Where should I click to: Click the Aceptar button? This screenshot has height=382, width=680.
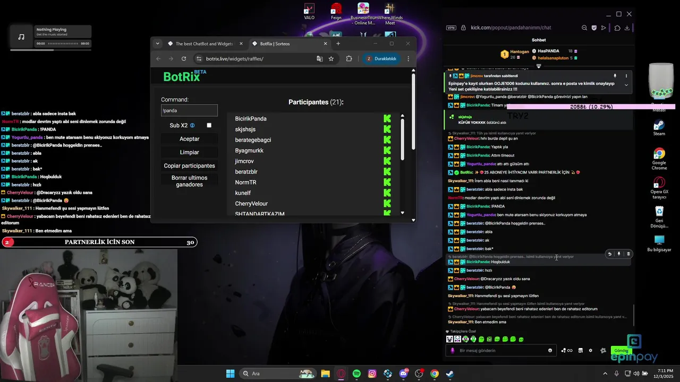[x=190, y=139]
